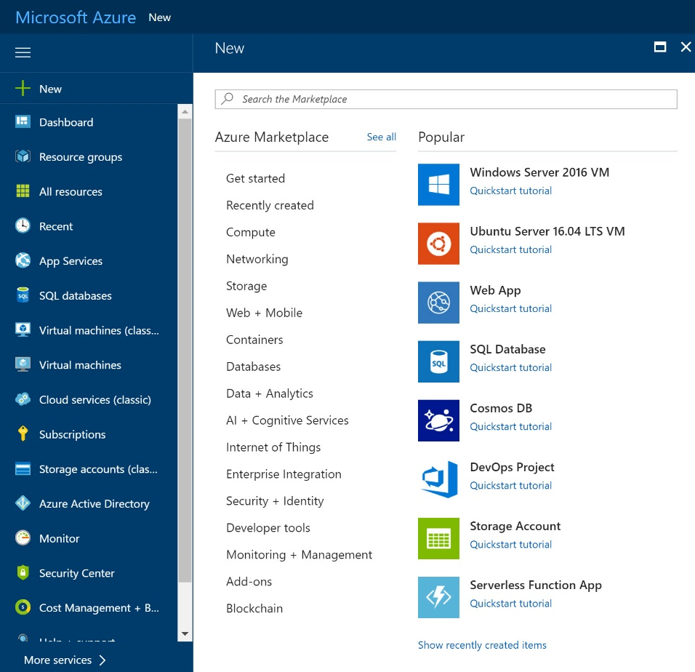Select the Windows Server 2016 VM tile

coord(438,185)
